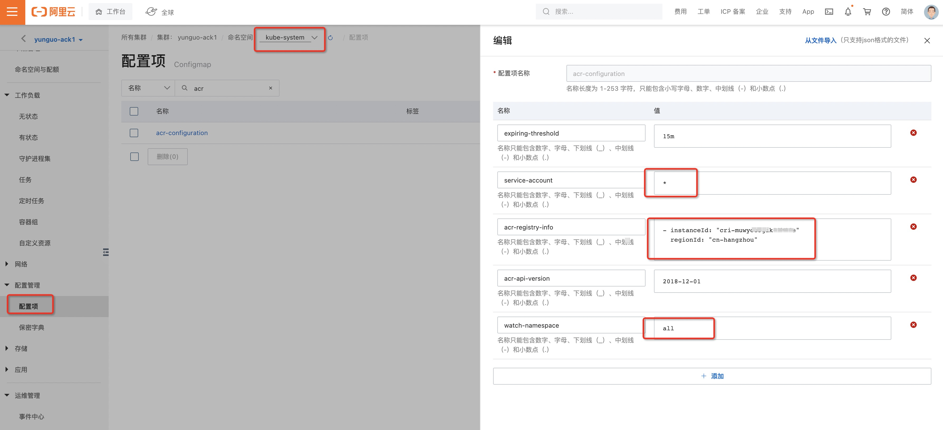
Task: Open the shopping cart icon
Action: (x=867, y=12)
